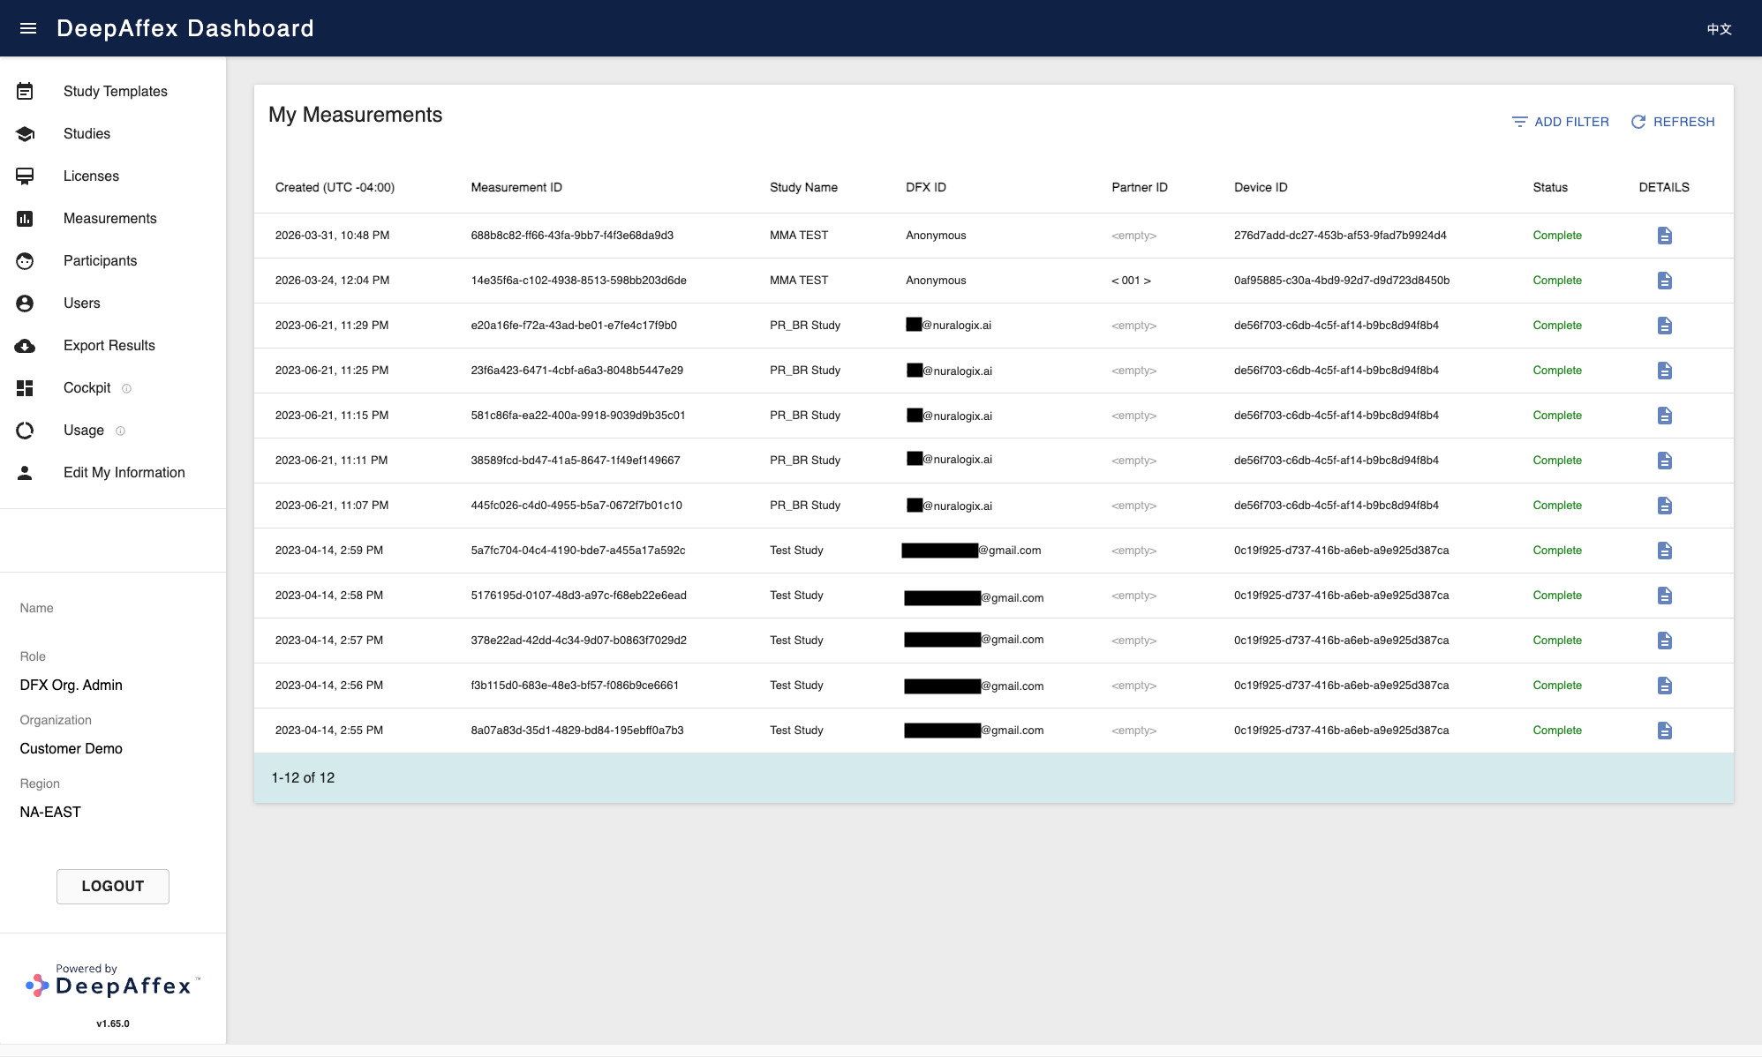The image size is (1762, 1057).
Task: Click the Device ID column header
Action: 1261,187
